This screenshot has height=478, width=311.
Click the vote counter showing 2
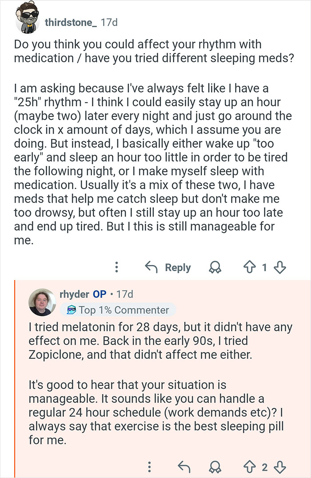point(266,467)
